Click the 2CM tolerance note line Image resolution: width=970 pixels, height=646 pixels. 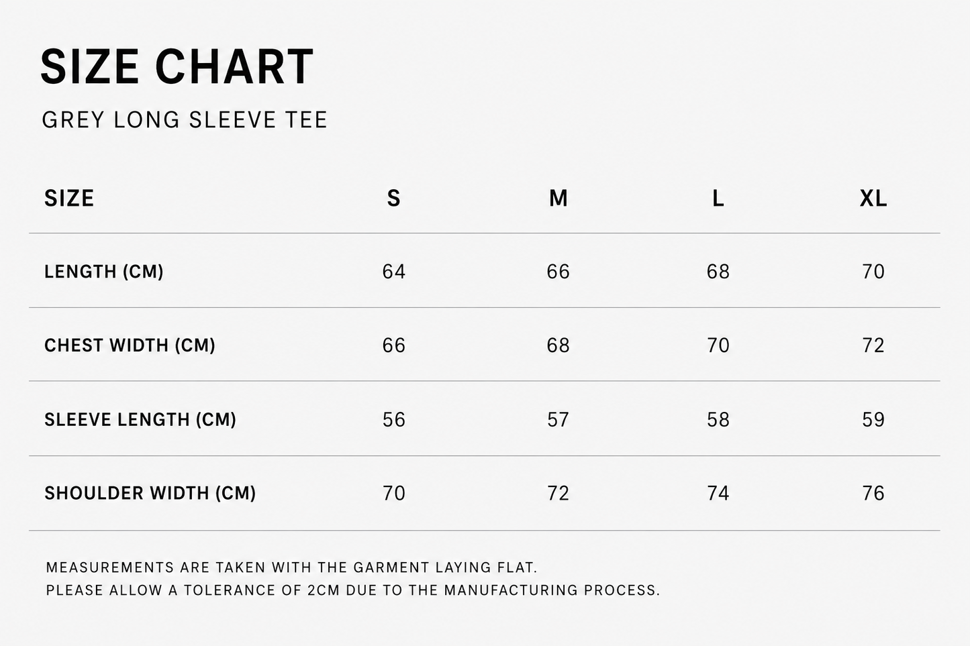click(353, 590)
